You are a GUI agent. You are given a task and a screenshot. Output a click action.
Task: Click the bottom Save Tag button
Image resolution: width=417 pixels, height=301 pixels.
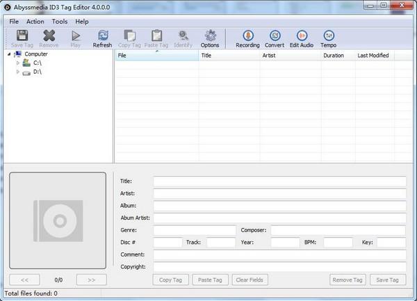388,280
